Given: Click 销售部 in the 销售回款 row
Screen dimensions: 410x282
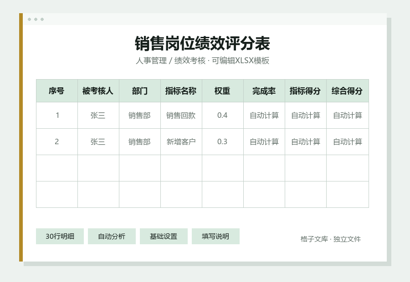Looking at the screenshot, I should click(x=140, y=115).
